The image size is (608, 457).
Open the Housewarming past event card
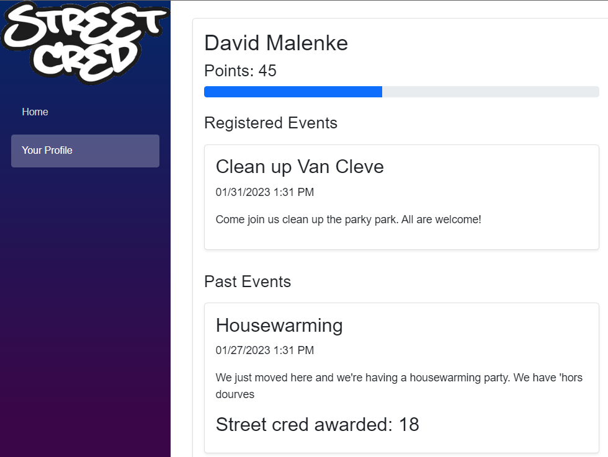coord(279,325)
